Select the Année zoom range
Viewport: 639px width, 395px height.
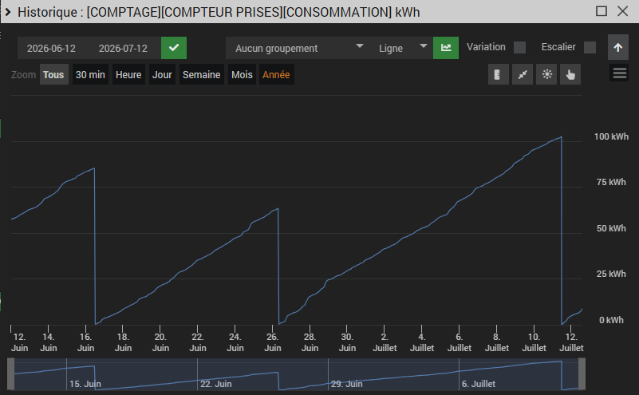click(276, 74)
